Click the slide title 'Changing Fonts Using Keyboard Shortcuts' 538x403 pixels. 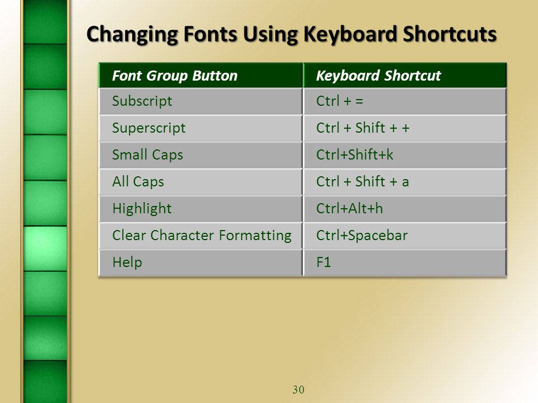291,35
